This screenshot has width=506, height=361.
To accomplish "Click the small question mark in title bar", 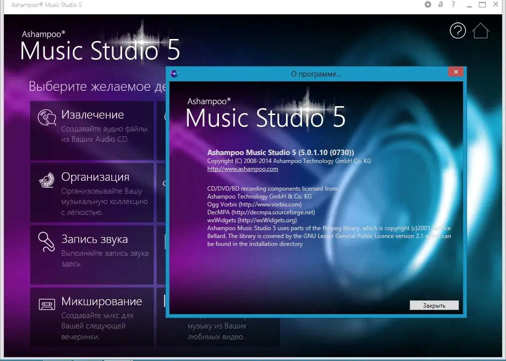I will 453,4.
